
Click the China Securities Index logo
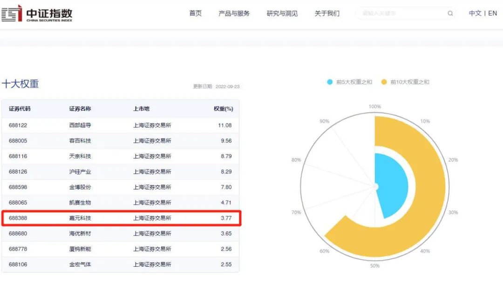(37, 13)
